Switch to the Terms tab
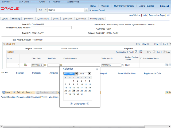This screenshot has height=128, width=171. click(x=56, y=19)
